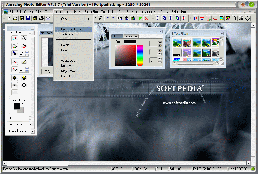Click the vertical mirror toolbar icon
Image resolution: width=258 pixels, height=174 pixels.
pyautogui.click(x=202, y=18)
